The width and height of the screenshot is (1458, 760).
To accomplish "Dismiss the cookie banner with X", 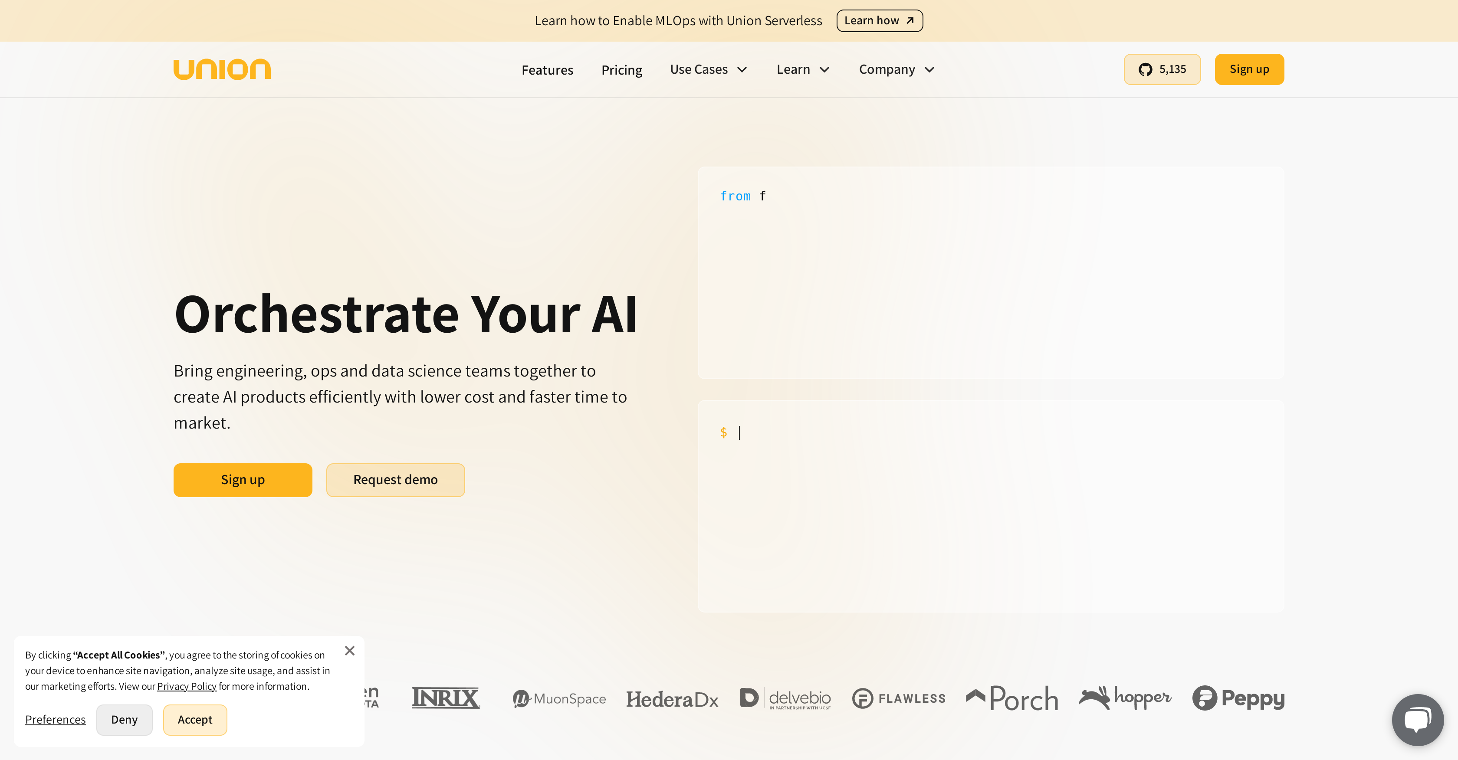I will tap(350, 650).
